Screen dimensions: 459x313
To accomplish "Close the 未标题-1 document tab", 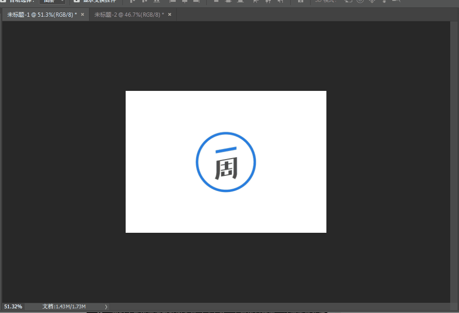I will point(83,15).
